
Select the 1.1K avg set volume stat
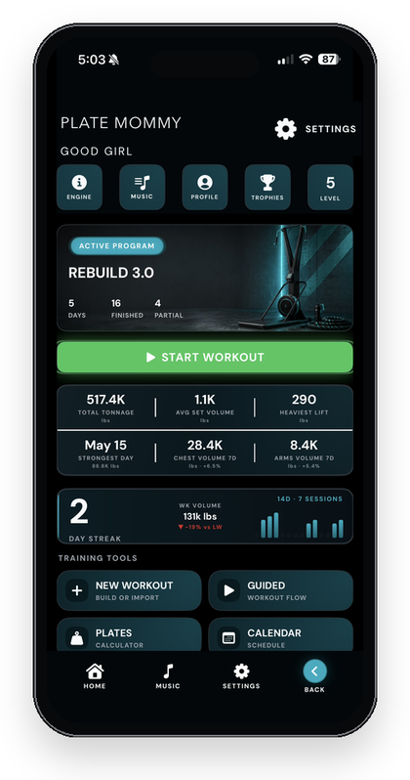205,407
